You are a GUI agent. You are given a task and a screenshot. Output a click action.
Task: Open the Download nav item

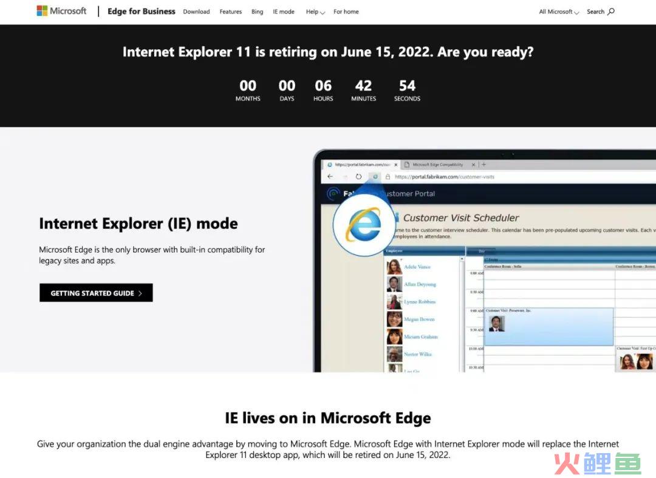click(196, 12)
